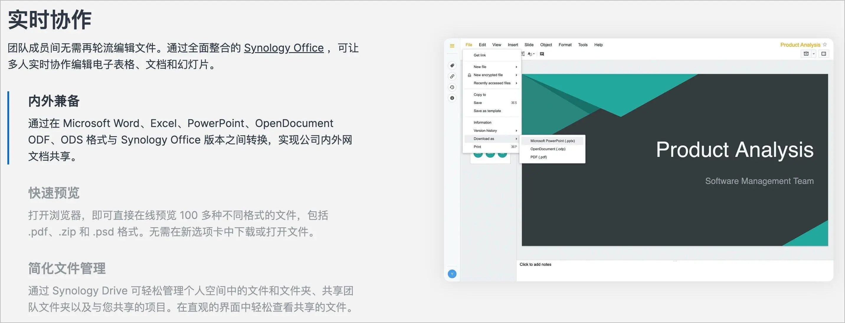845x323 pixels.
Task: Click the comment icon in toolbar
Action: pyautogui.click(x=542, y=54)
